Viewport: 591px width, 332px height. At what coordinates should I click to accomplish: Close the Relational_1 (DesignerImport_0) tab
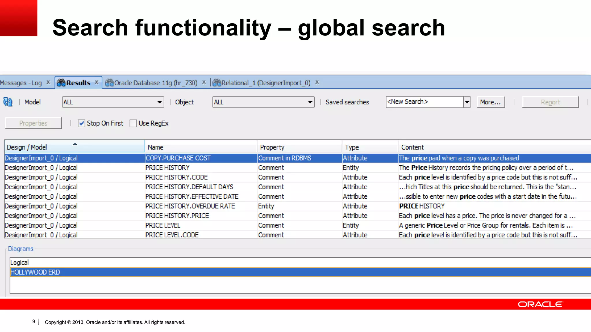(x=317, y=82)
